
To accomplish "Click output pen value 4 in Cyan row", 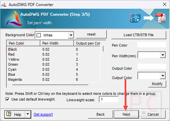I will coord(77,69).
